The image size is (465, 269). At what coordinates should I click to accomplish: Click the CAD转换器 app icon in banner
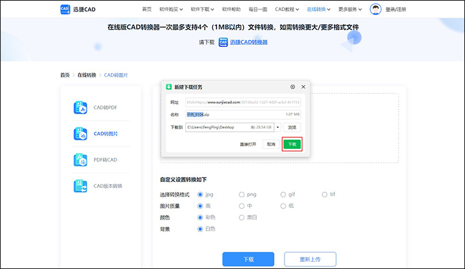coord(223,42)
